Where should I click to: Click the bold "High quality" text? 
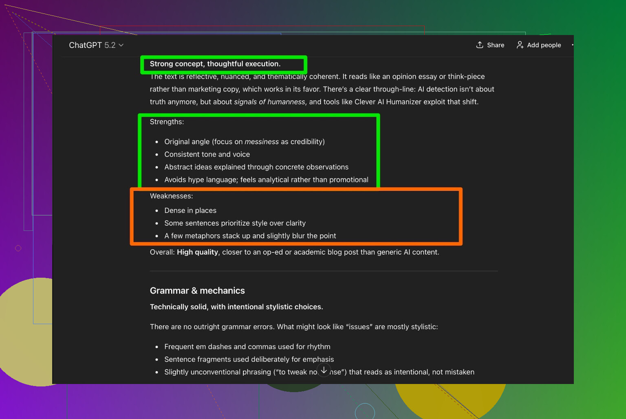click(x=197, y=252)
